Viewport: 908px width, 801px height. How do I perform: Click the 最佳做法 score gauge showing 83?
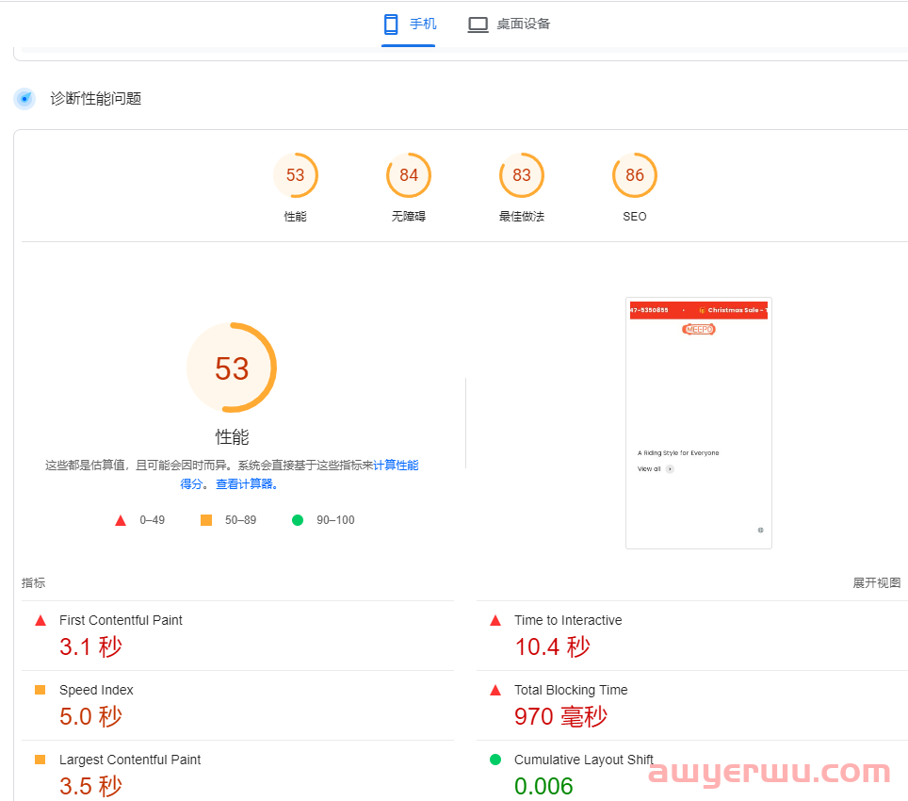[x=521, y=175]
